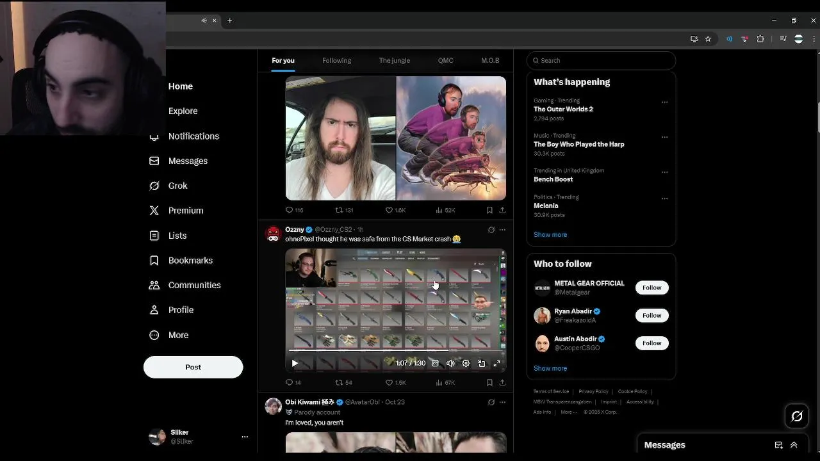Show more under Who to follow
The height and width of the screenshot is (461, 820).
(550, 368)
